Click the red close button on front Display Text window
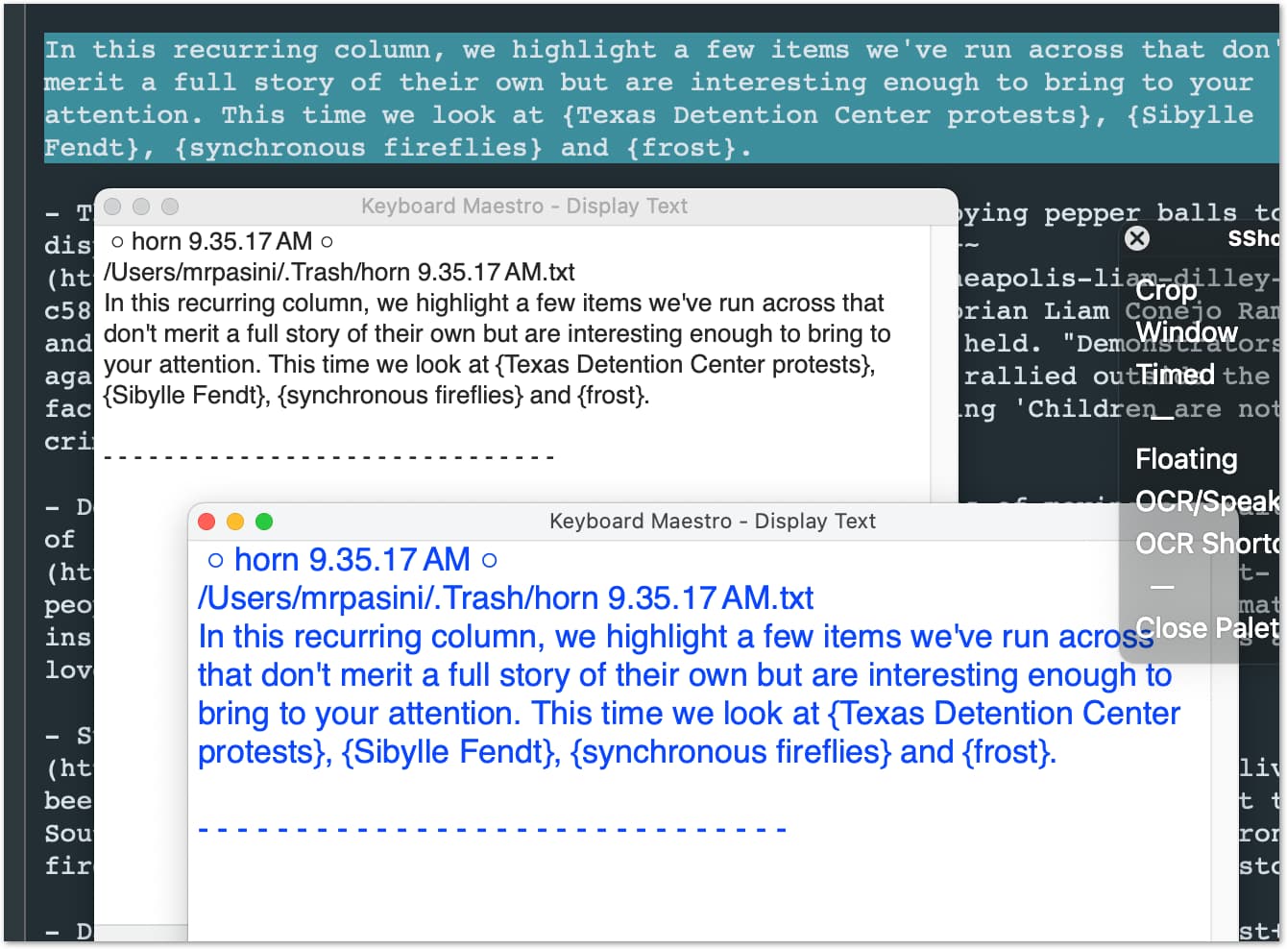 pos(206,522)
